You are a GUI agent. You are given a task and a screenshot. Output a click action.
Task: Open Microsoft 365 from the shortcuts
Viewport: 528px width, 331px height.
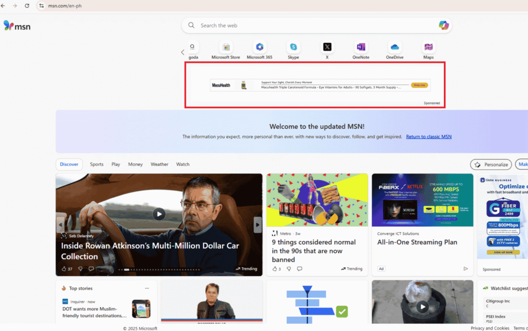point(259,47)
